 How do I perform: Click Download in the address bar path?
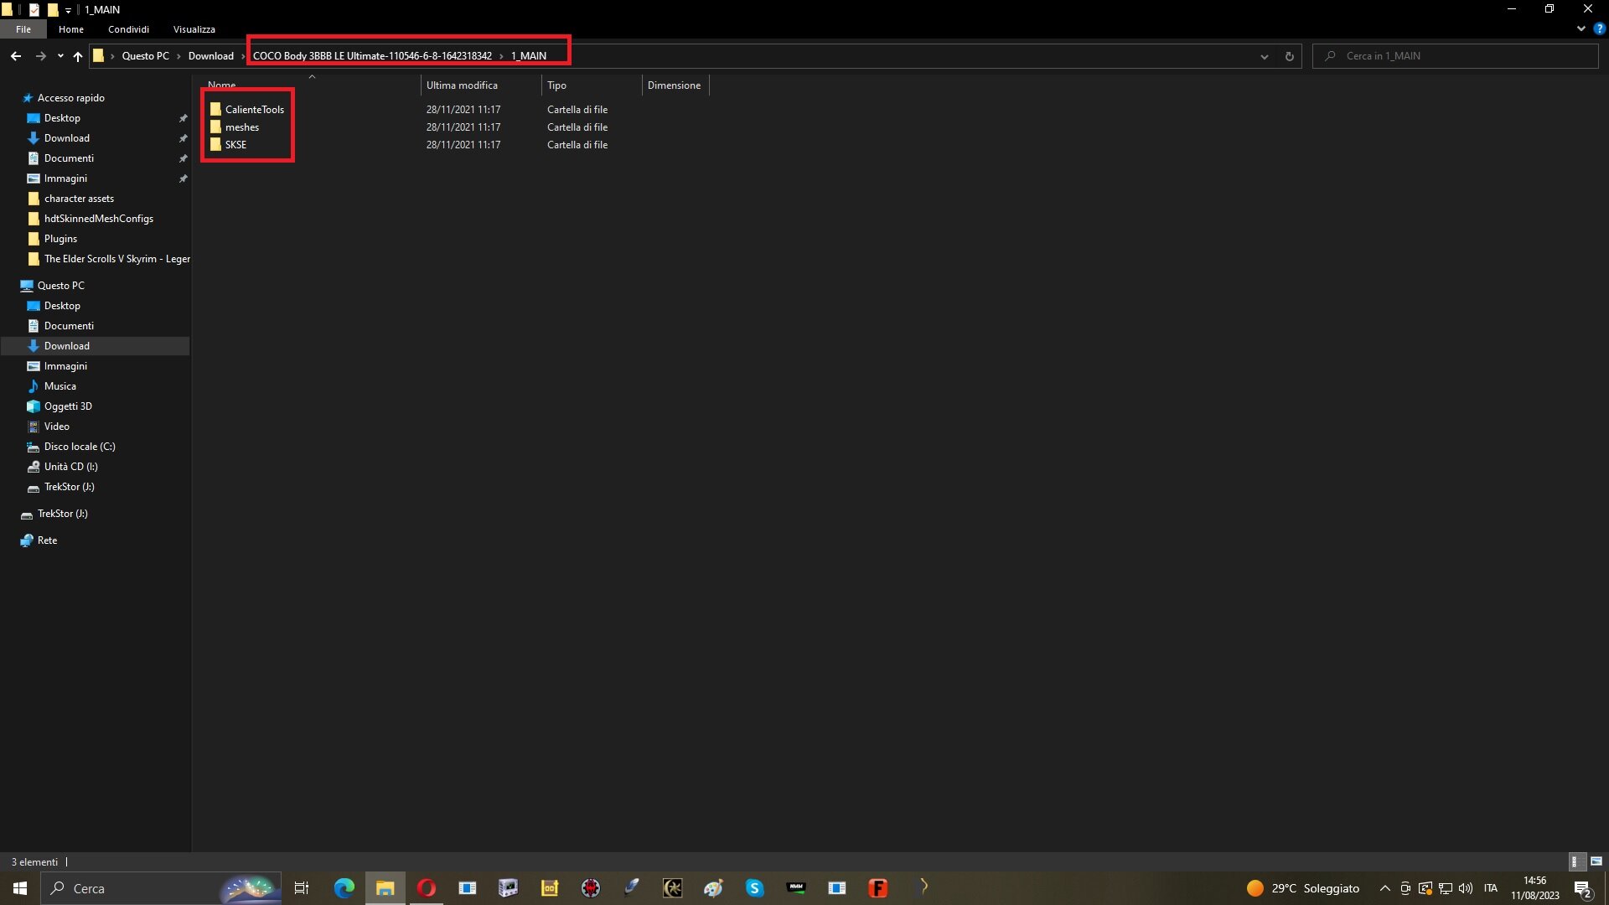pyautogui.click(x=210, y=56)
